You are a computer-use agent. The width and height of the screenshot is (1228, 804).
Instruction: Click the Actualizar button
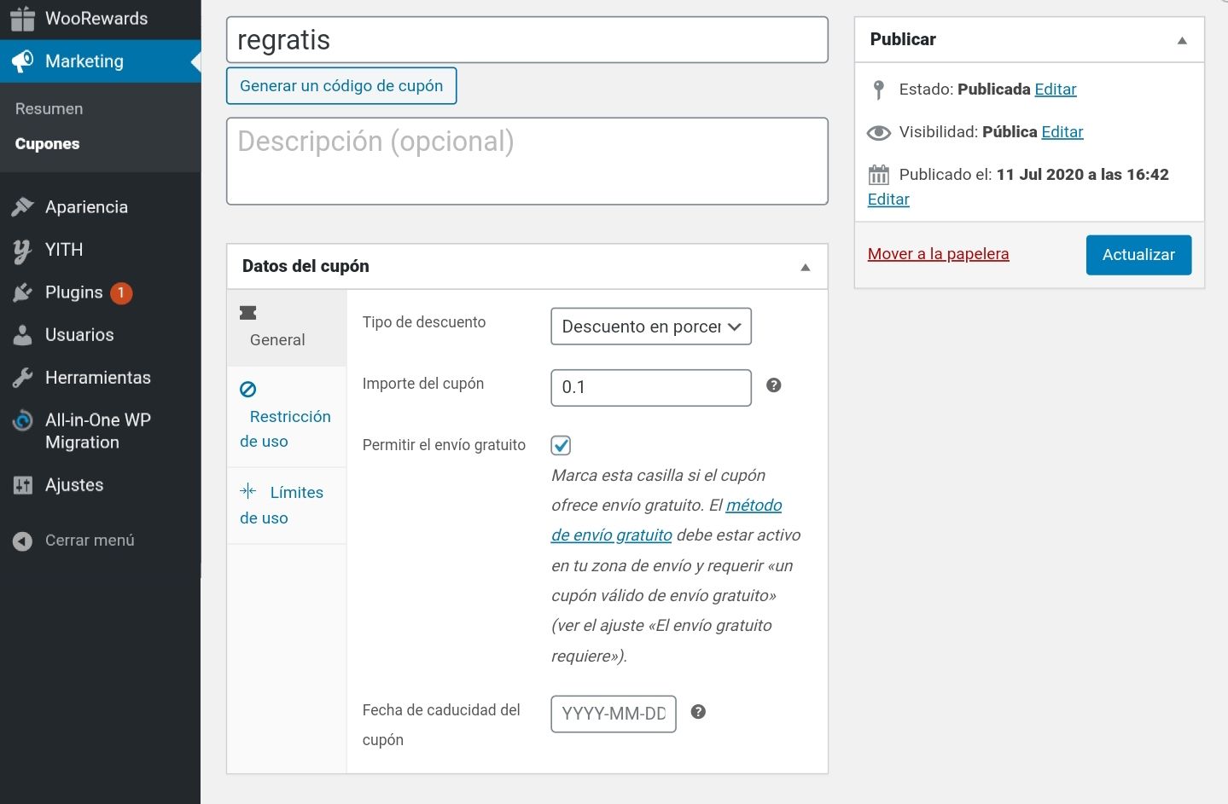(1138, 255)
